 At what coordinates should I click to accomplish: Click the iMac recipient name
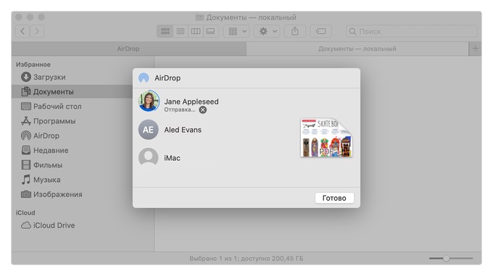click(x=172, y=158)
